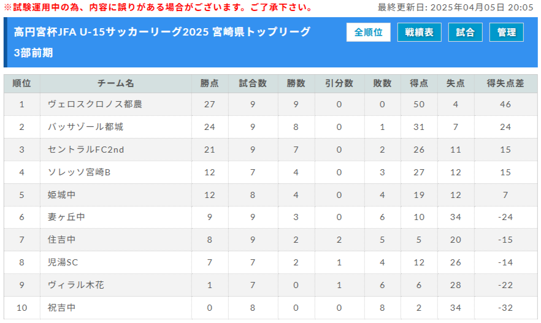The width and height of the screenshot is (541, 323).
Task: Click the 最終更新日 timestamp text
Action: point(455,7)
